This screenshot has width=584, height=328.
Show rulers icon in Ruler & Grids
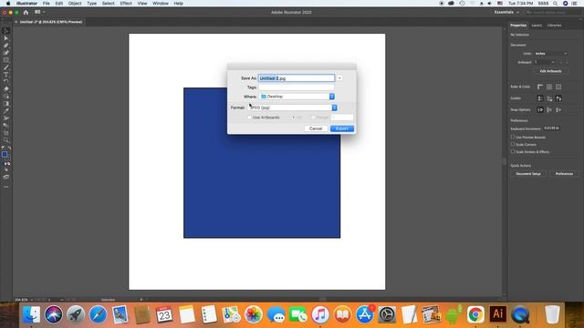point(540,87)
